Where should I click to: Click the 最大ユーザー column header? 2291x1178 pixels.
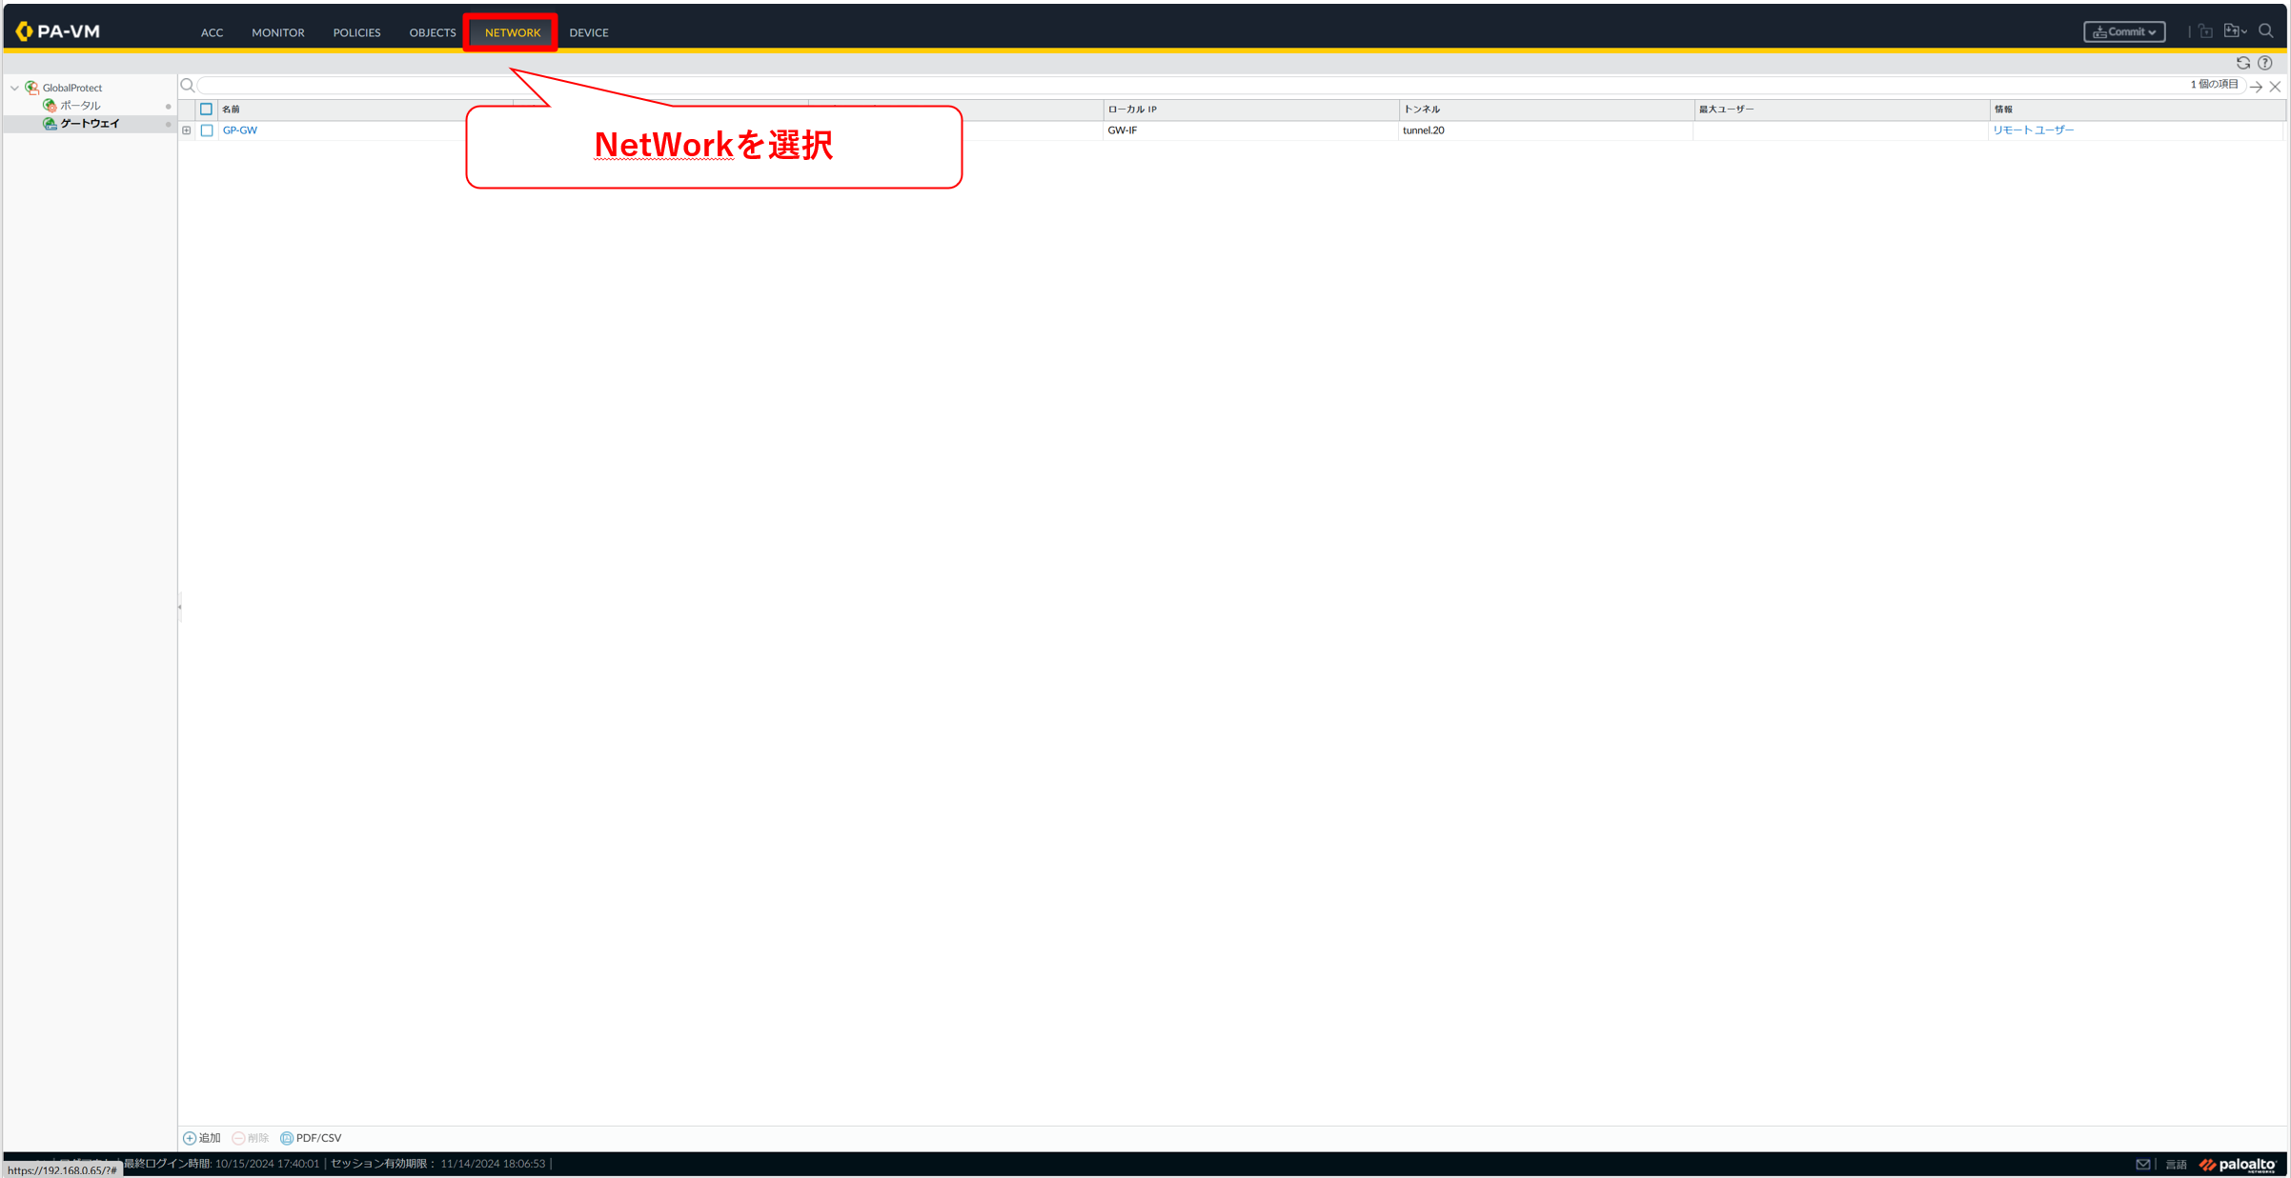click(1841, 110)
